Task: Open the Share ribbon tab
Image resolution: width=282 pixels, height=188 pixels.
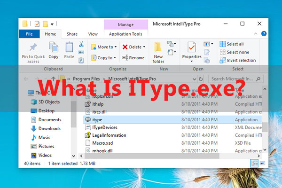Action: [x=72, y=34]
